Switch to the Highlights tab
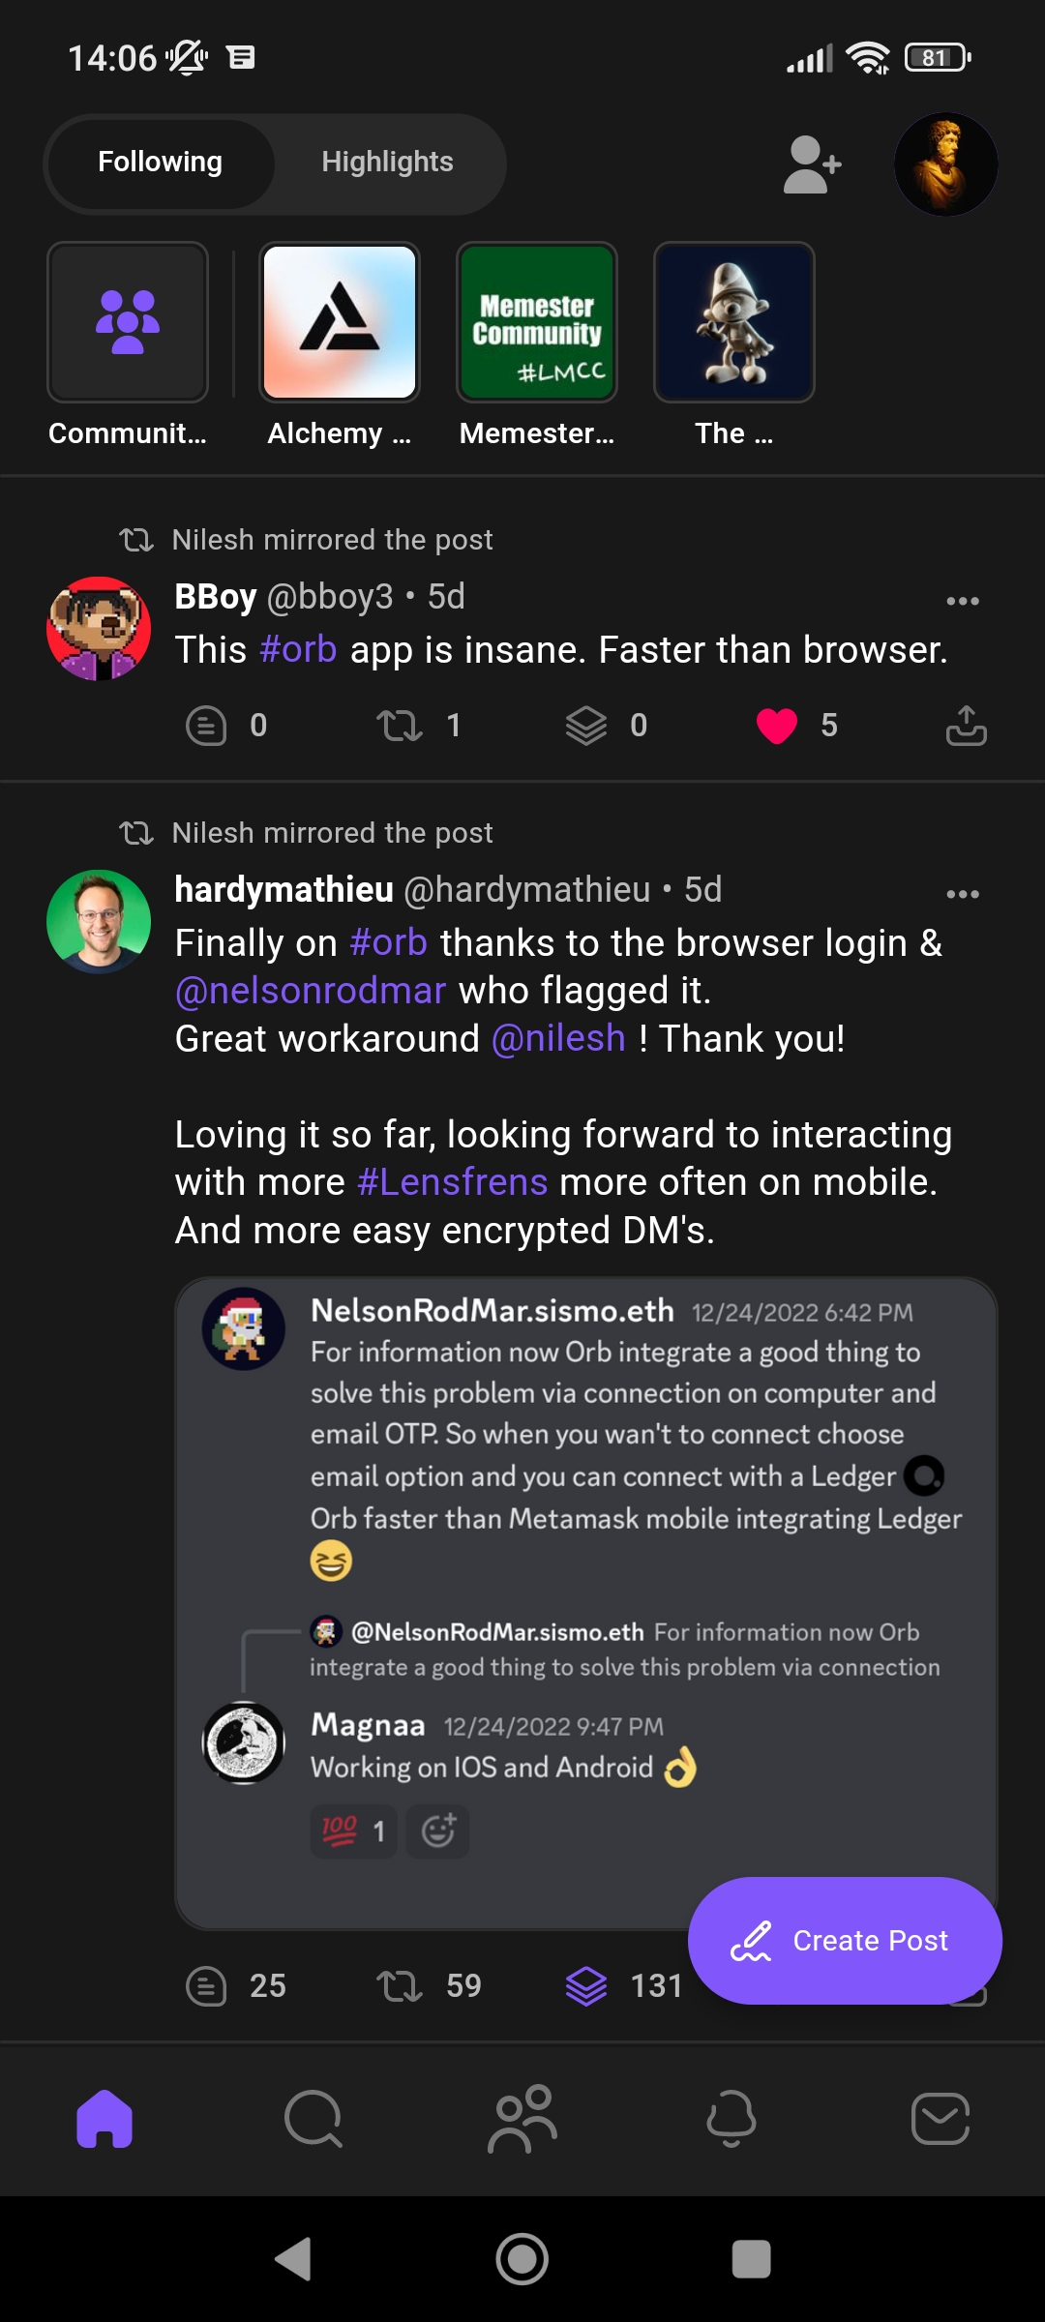This screenshot has height=2322, width=1045. point(387,162)
